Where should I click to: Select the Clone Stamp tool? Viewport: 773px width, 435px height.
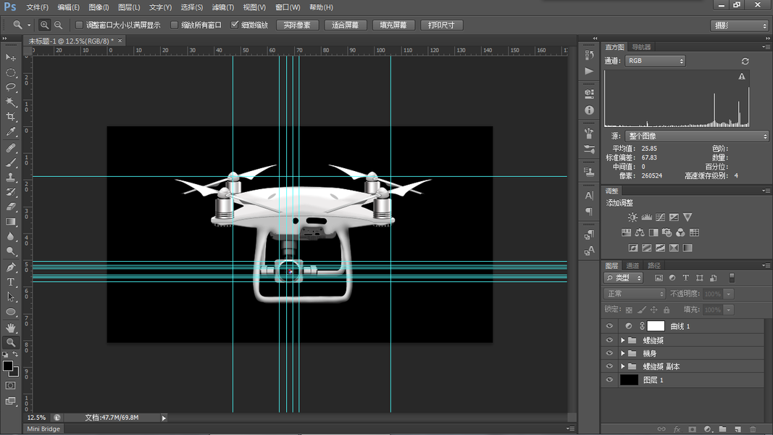tap(10, 177)
